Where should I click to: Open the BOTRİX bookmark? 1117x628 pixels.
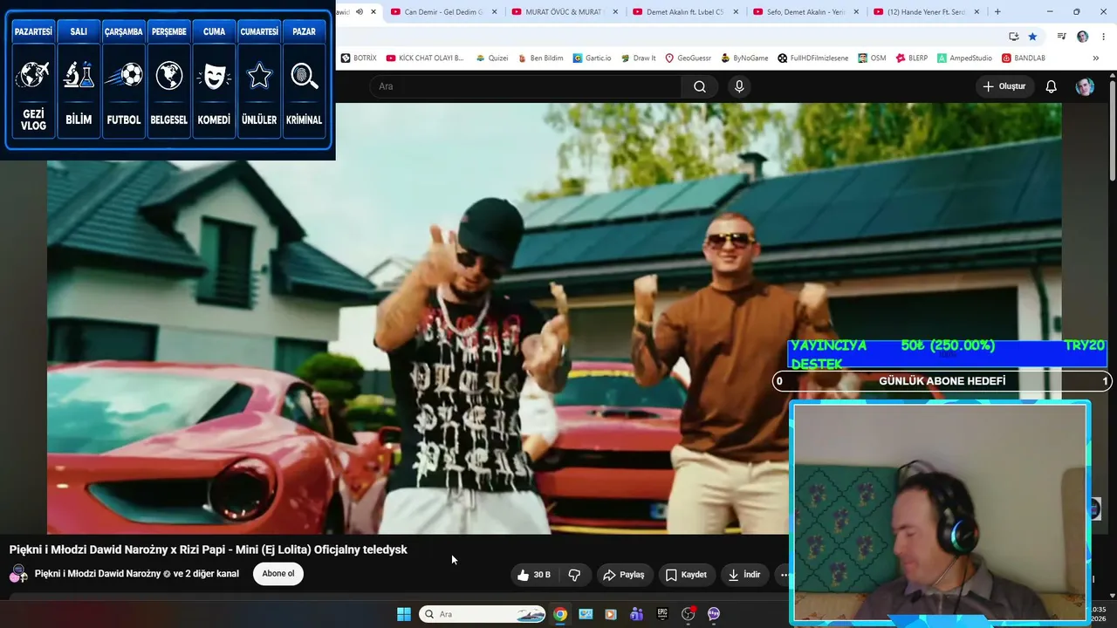359,58
